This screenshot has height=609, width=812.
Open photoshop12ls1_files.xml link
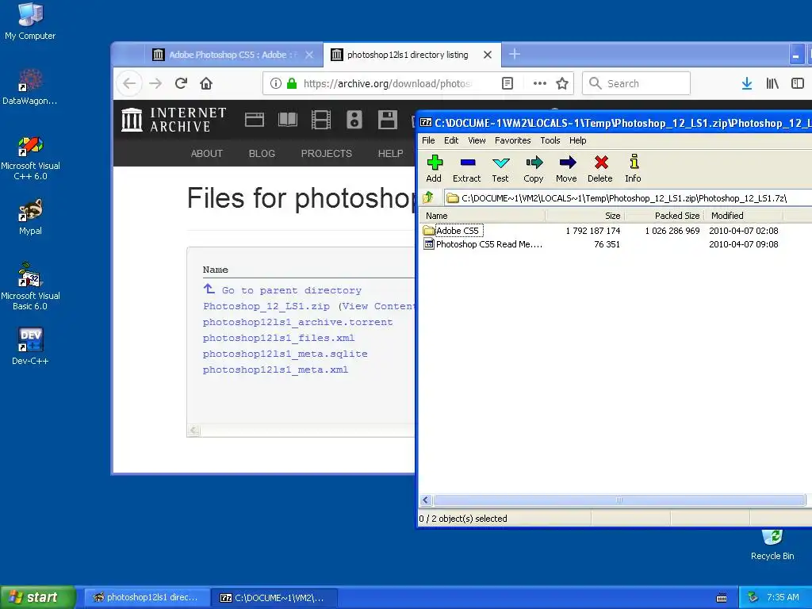(278, 338)
